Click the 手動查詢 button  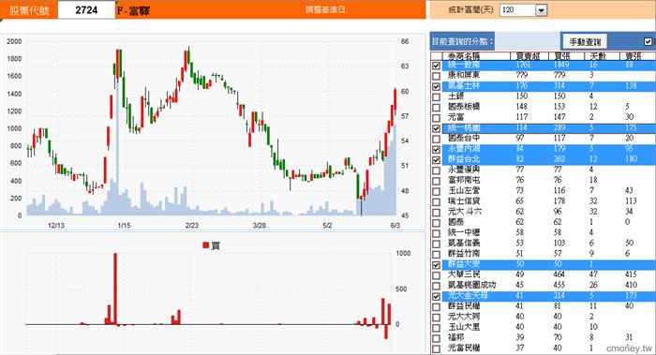(585, 41)
